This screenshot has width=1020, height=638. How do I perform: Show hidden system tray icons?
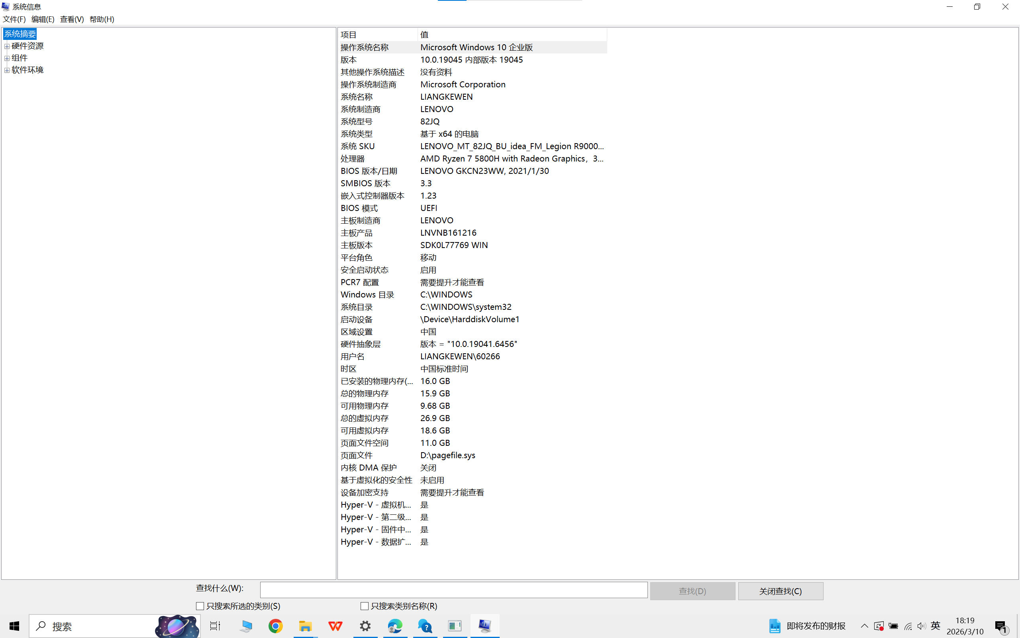coord(864,626)
